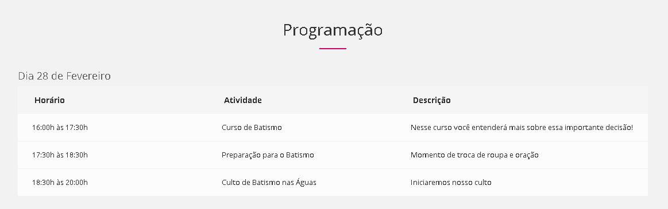Image resolution: width=668 pixels, height=209 pixels.
Task: Click the word oração in second description
Action: pyautogui.click(x=527, y=156)
